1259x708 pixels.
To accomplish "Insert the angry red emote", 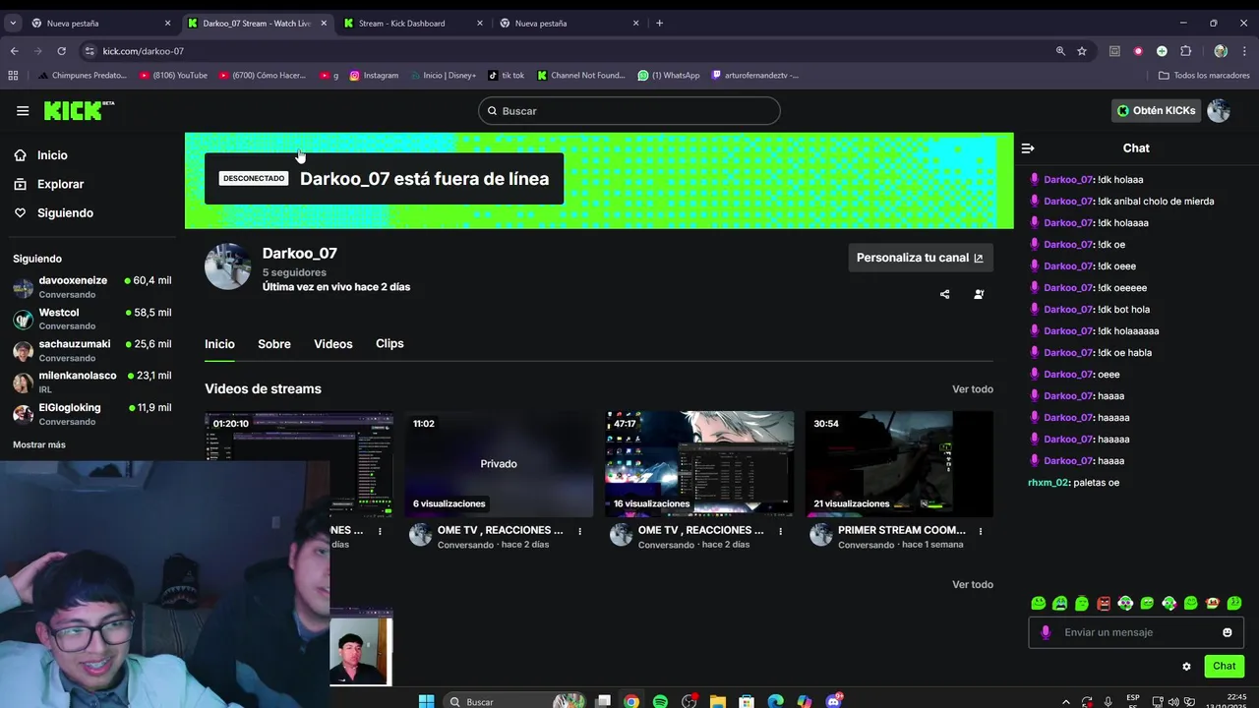I will (1104, 603).
